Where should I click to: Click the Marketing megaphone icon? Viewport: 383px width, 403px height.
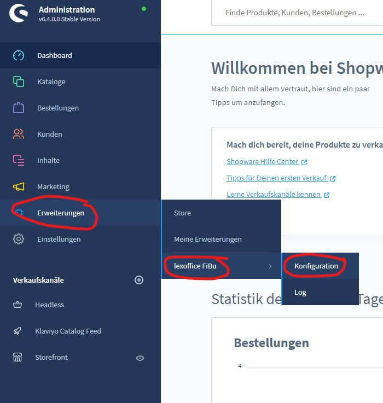(x=19, y=186)
